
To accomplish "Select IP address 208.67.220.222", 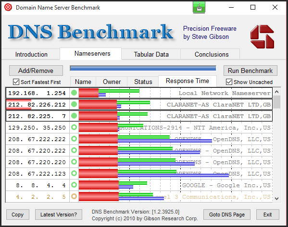I will tap(37, 151).
